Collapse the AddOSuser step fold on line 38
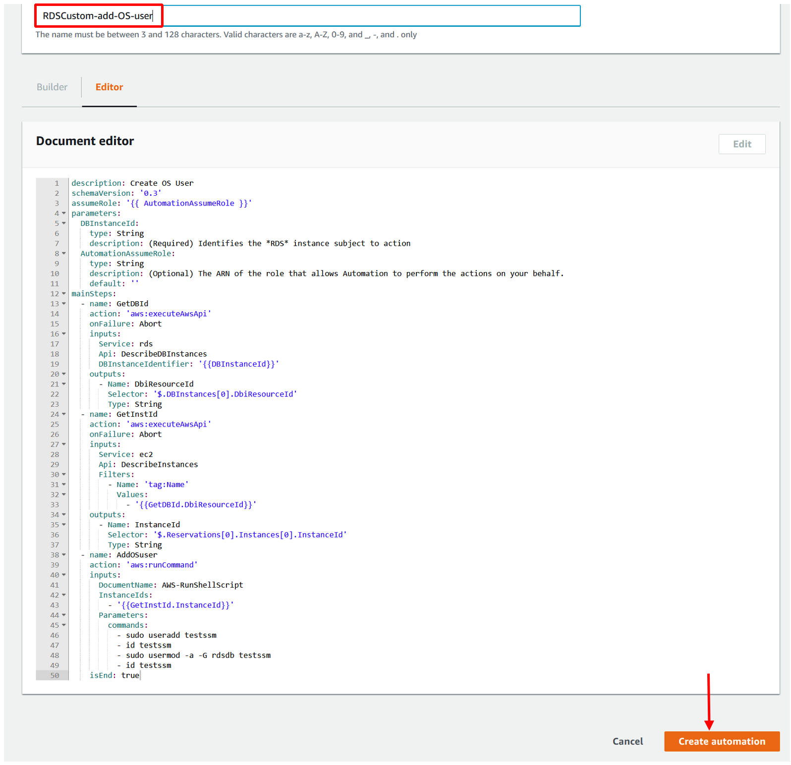The height and width of the screenshot is (765, 791). point(64,555)
